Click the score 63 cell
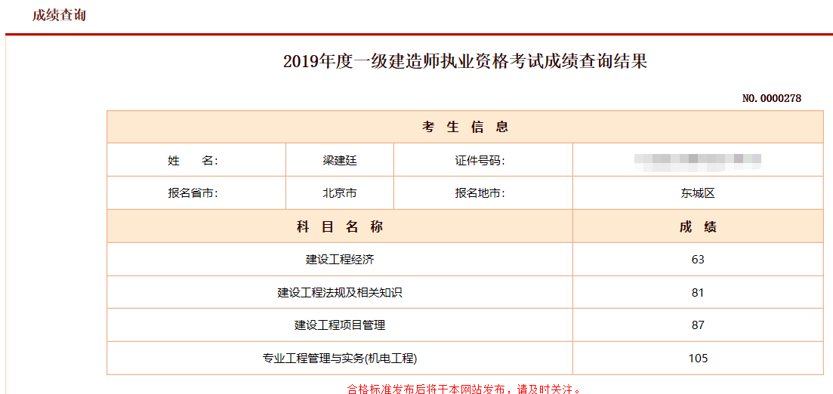The height and width of the screenshot is (394, 833). tap(697, 260)
